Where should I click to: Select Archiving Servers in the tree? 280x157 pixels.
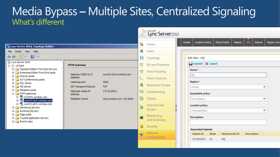pyautogui.click(x=29, y=111)
